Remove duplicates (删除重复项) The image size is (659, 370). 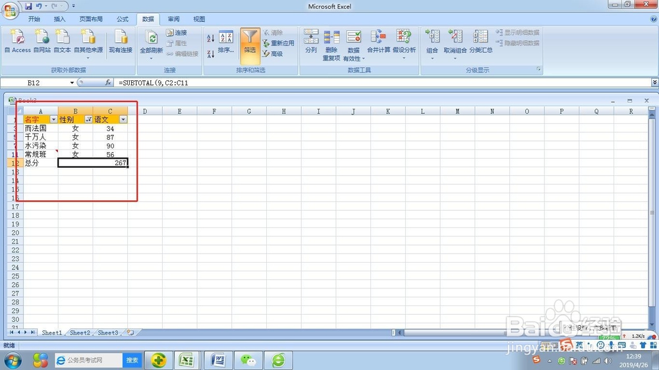331,45
